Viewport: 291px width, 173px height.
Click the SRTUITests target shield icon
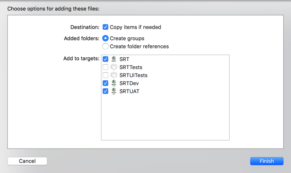(114, 75)
